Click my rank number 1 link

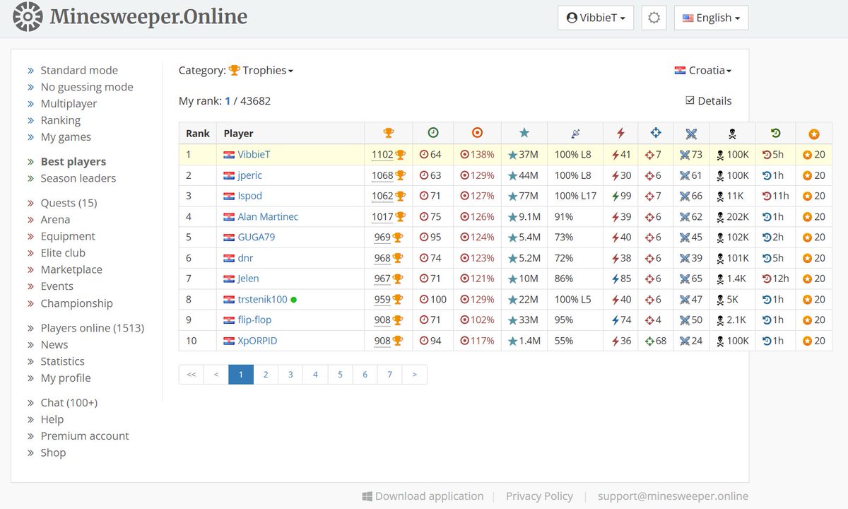(228, 101)
